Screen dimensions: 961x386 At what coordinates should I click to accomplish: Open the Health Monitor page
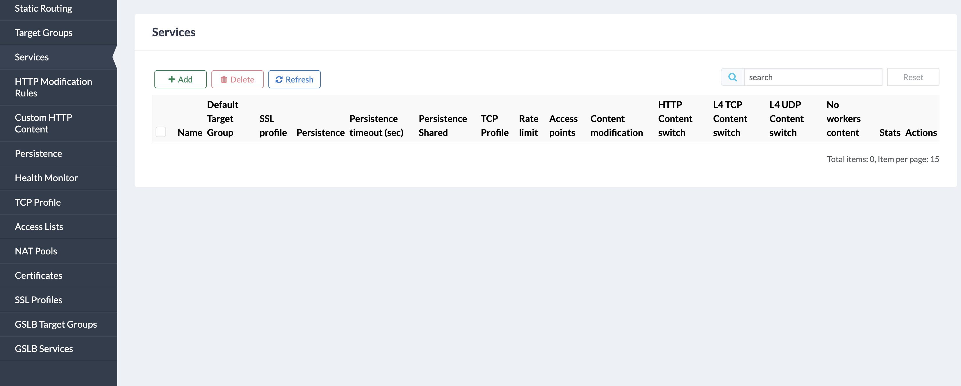46,178
